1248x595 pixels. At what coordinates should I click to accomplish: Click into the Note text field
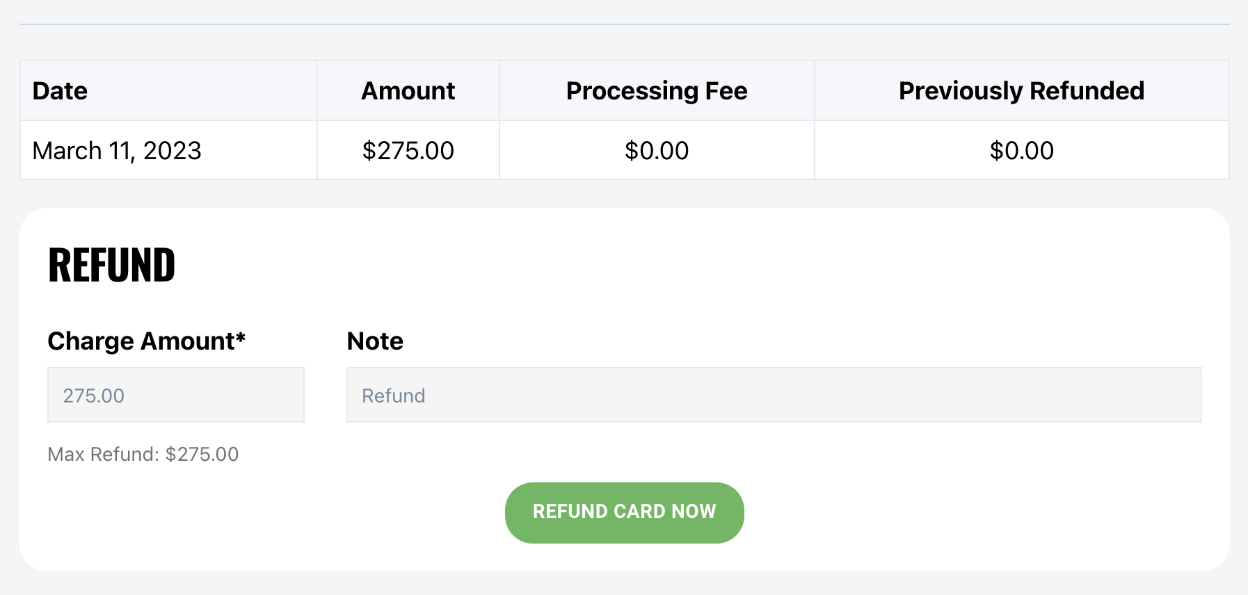click(774, 395)
